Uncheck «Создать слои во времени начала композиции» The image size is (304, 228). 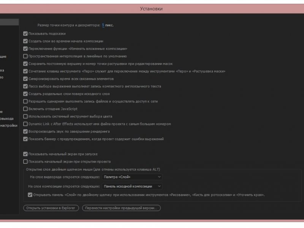click(25, 41)
